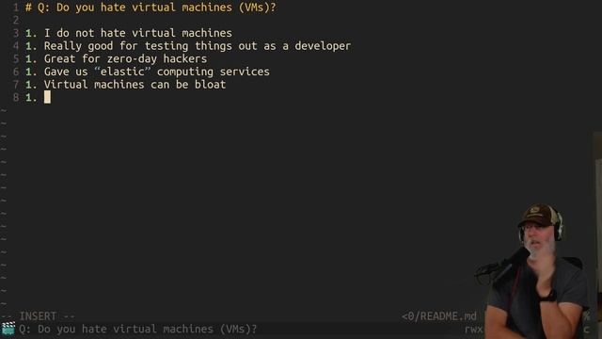The height and width of the screenshot is (339, 602).
Task: Click the clapperboard icon in the bottom-left corner
Action: [8, 329]
